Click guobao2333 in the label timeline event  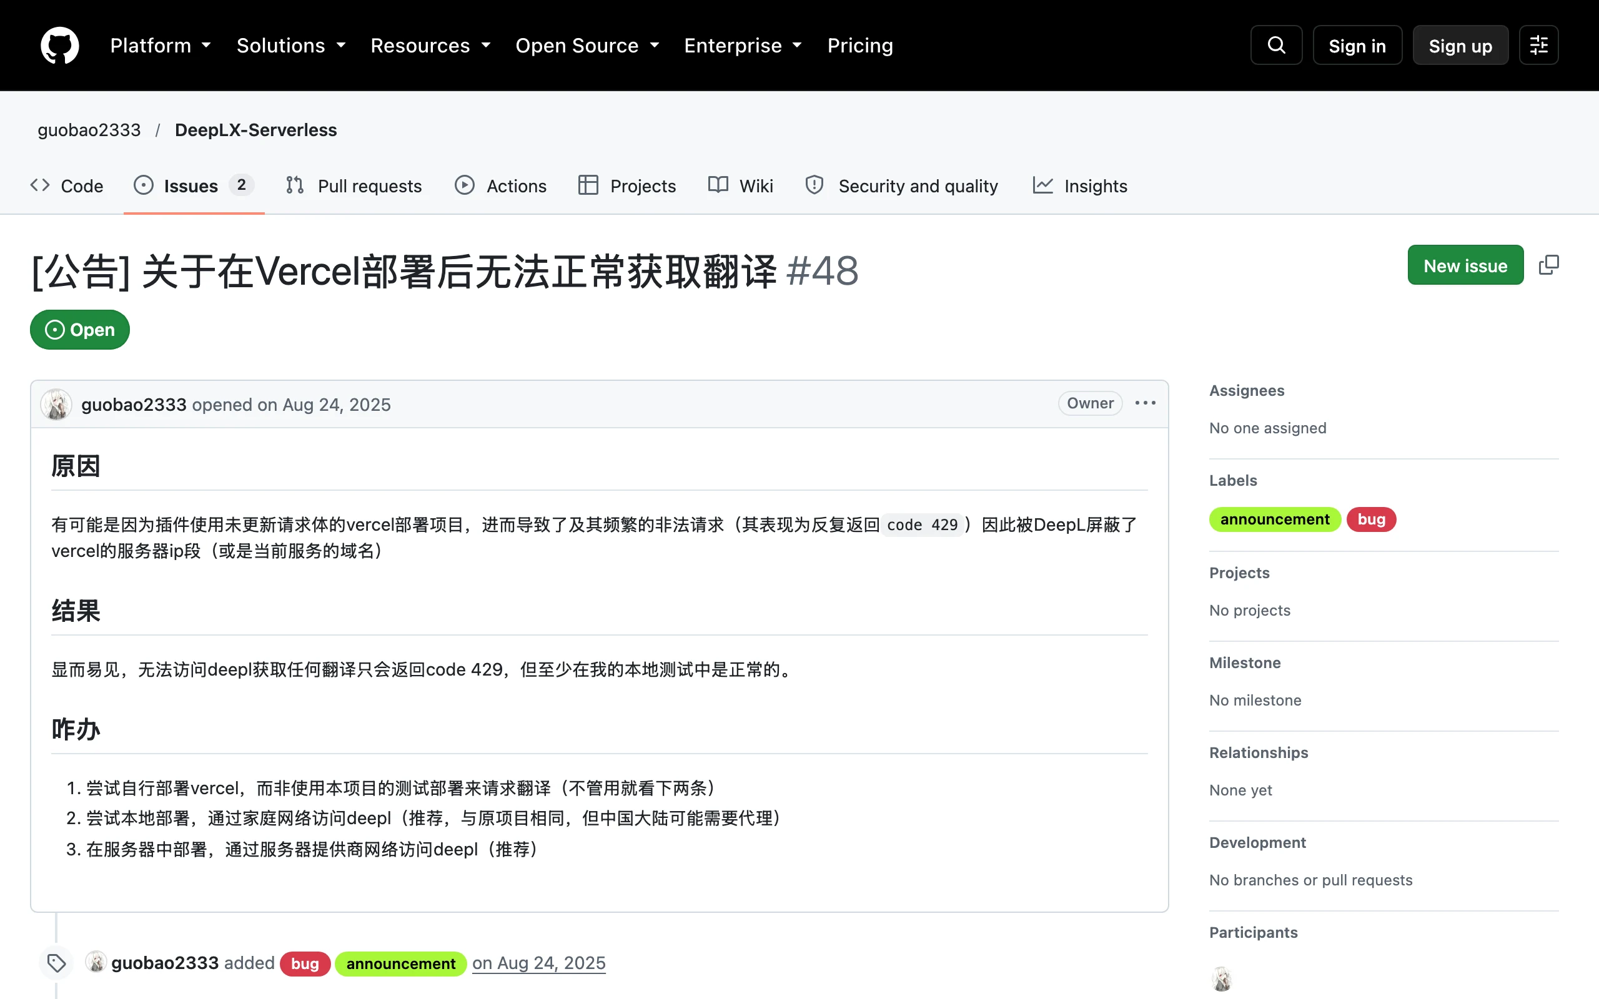pyautogui.click(x=164, y=963)
